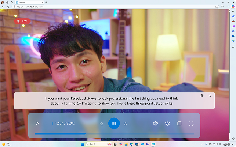The height and width of the screenshot is (147, 236).
Task: Open the taskbar clock and date
Action: (227, 144)
